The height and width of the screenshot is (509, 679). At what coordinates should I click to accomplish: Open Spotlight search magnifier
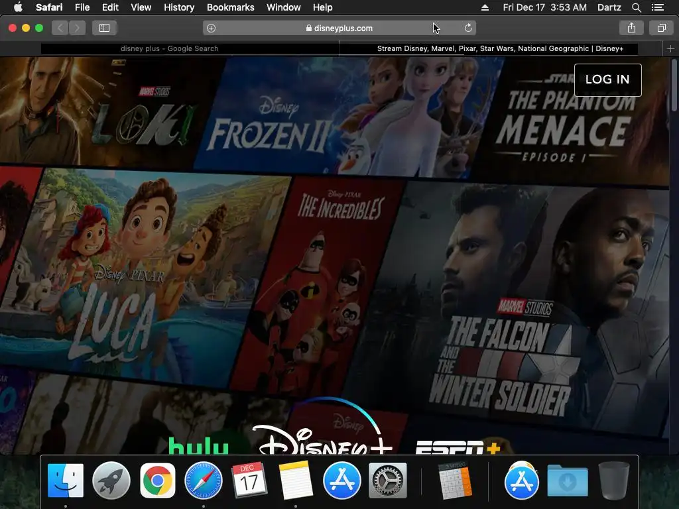[636, 7]
